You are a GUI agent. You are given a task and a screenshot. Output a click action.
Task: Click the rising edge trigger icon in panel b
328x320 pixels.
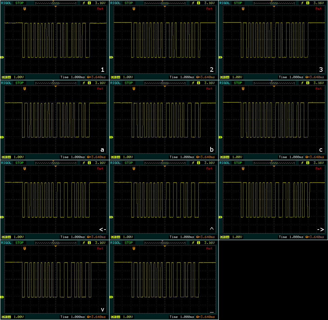click(193, 83)
